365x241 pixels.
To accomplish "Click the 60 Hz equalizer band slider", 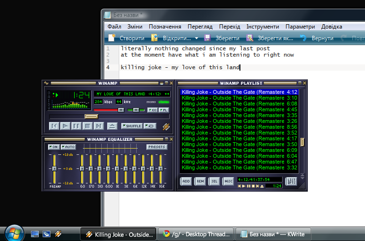I will (82, 169).
